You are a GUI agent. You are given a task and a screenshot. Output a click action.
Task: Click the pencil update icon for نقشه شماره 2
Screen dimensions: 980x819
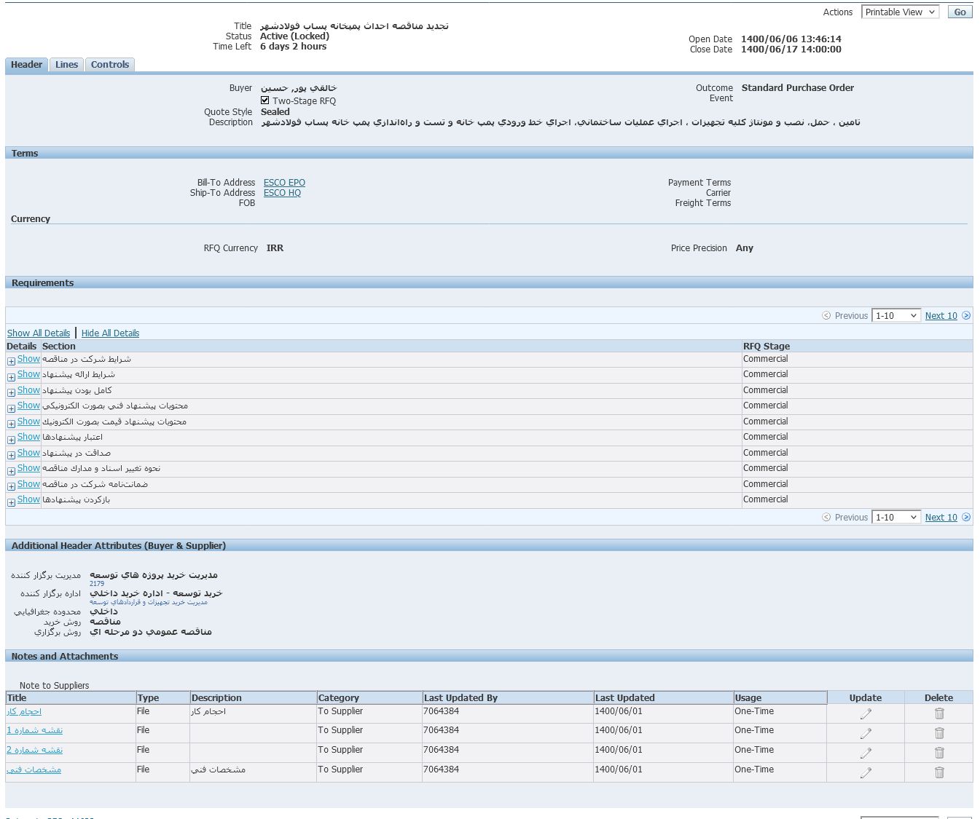[866, 753]
